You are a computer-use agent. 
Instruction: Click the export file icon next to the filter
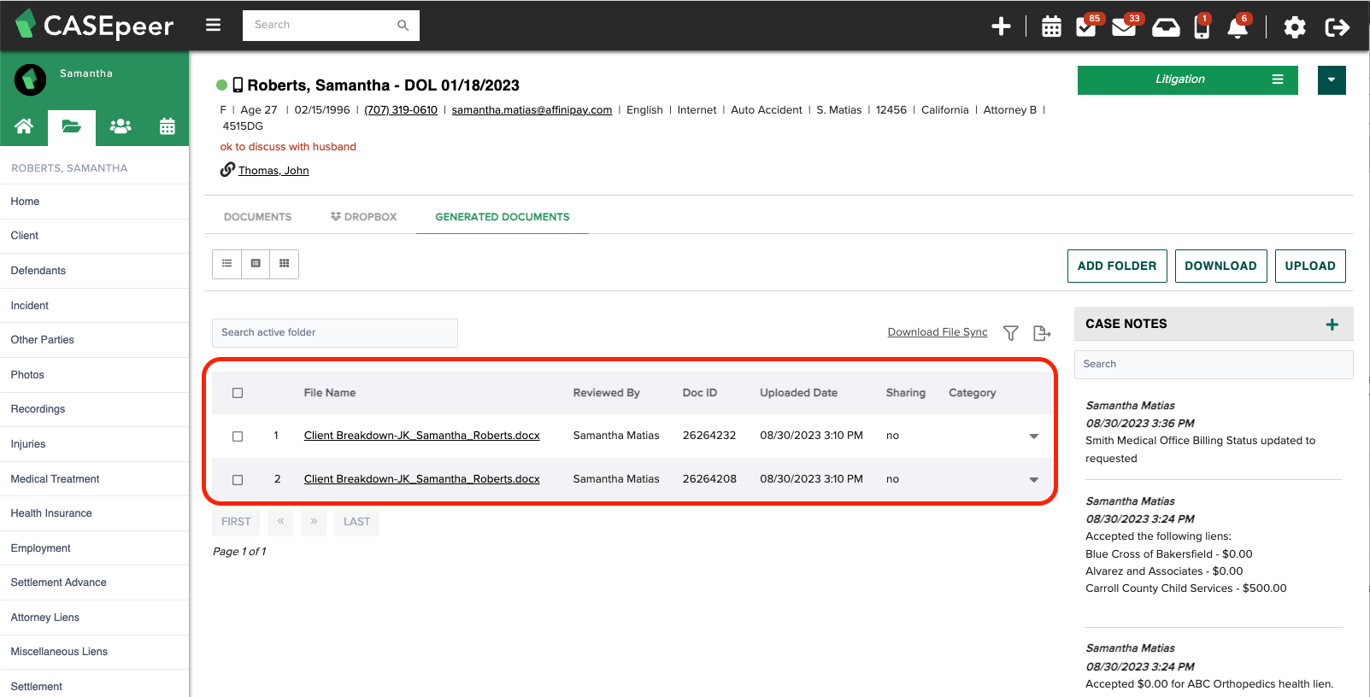[x=1042, y=333]
